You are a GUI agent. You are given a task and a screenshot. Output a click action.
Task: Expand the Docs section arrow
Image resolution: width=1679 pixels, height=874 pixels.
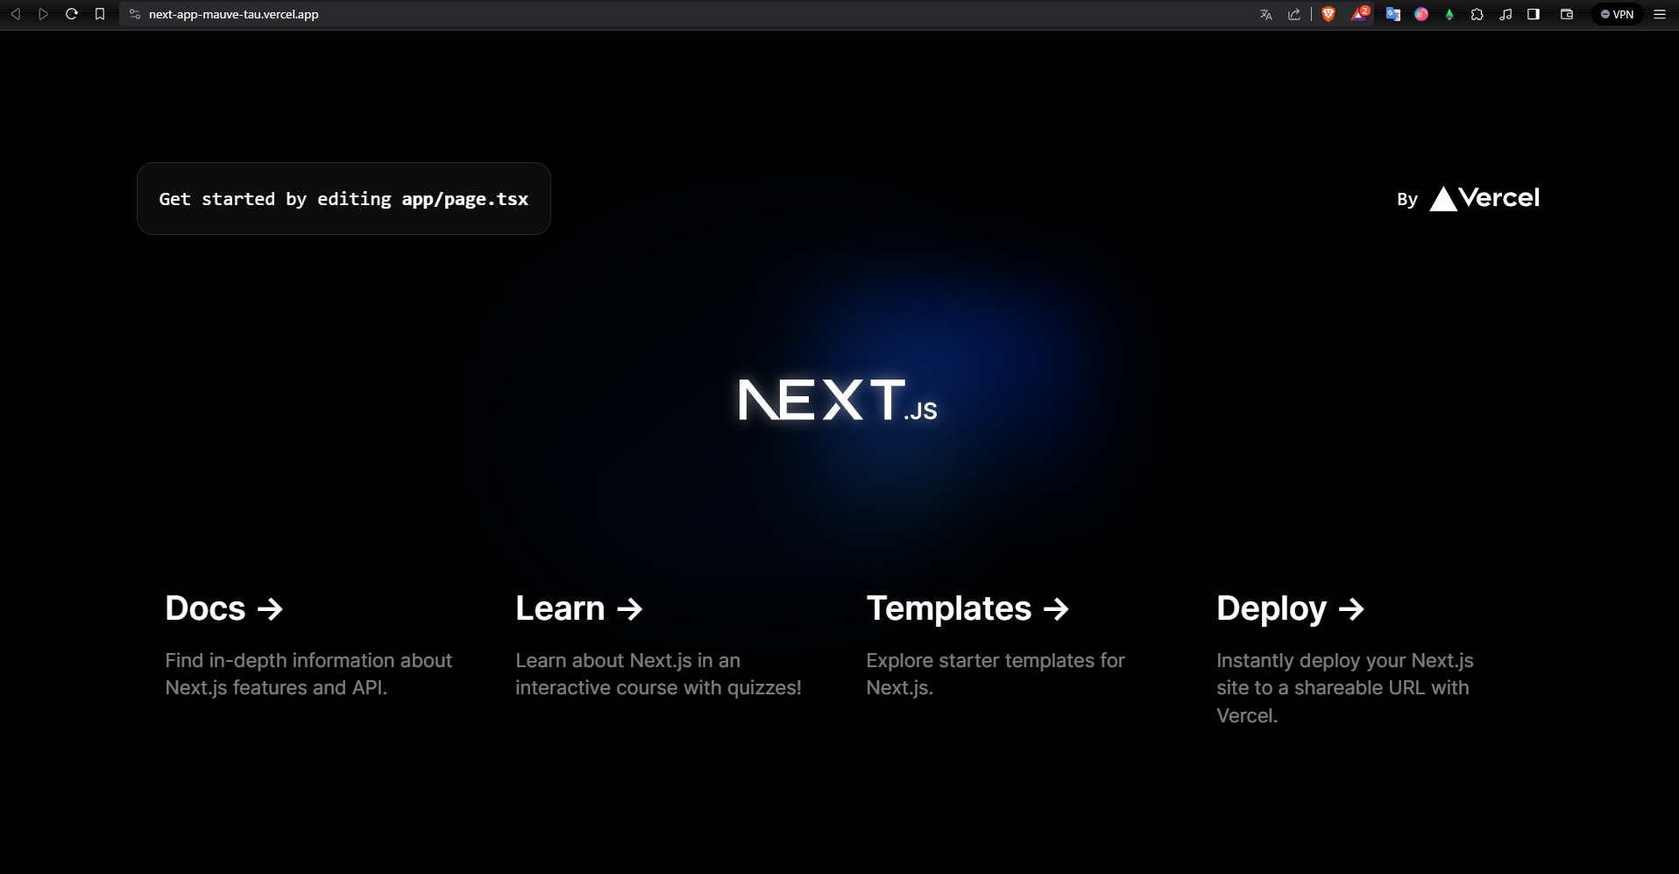tap(270, 608)
